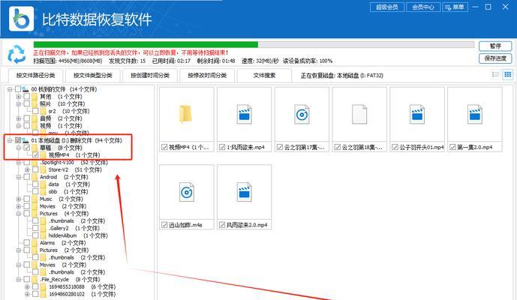The height and width of the screenshot is (300, 517).
Task: Click the blue b application logo
Action: pyautogui.click(x=22, y=19)
